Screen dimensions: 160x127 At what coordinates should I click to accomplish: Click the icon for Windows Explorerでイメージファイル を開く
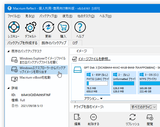(14, 60)
